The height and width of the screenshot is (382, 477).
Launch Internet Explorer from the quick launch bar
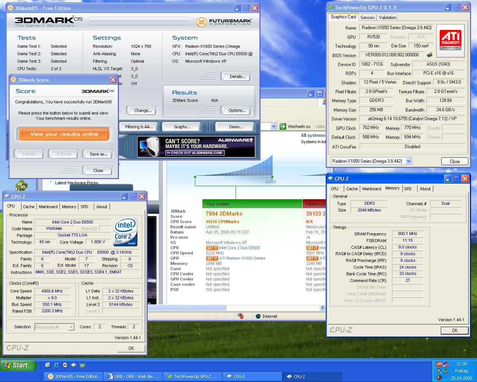point(56,365)
